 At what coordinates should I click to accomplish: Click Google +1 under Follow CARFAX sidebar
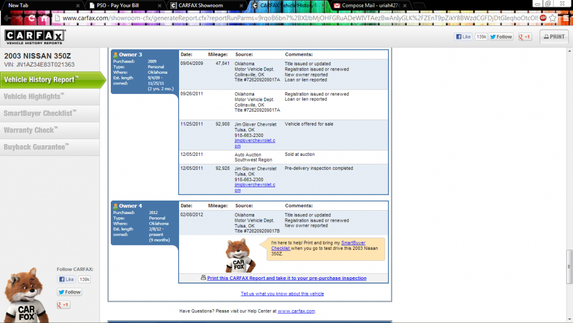point(63,305)
